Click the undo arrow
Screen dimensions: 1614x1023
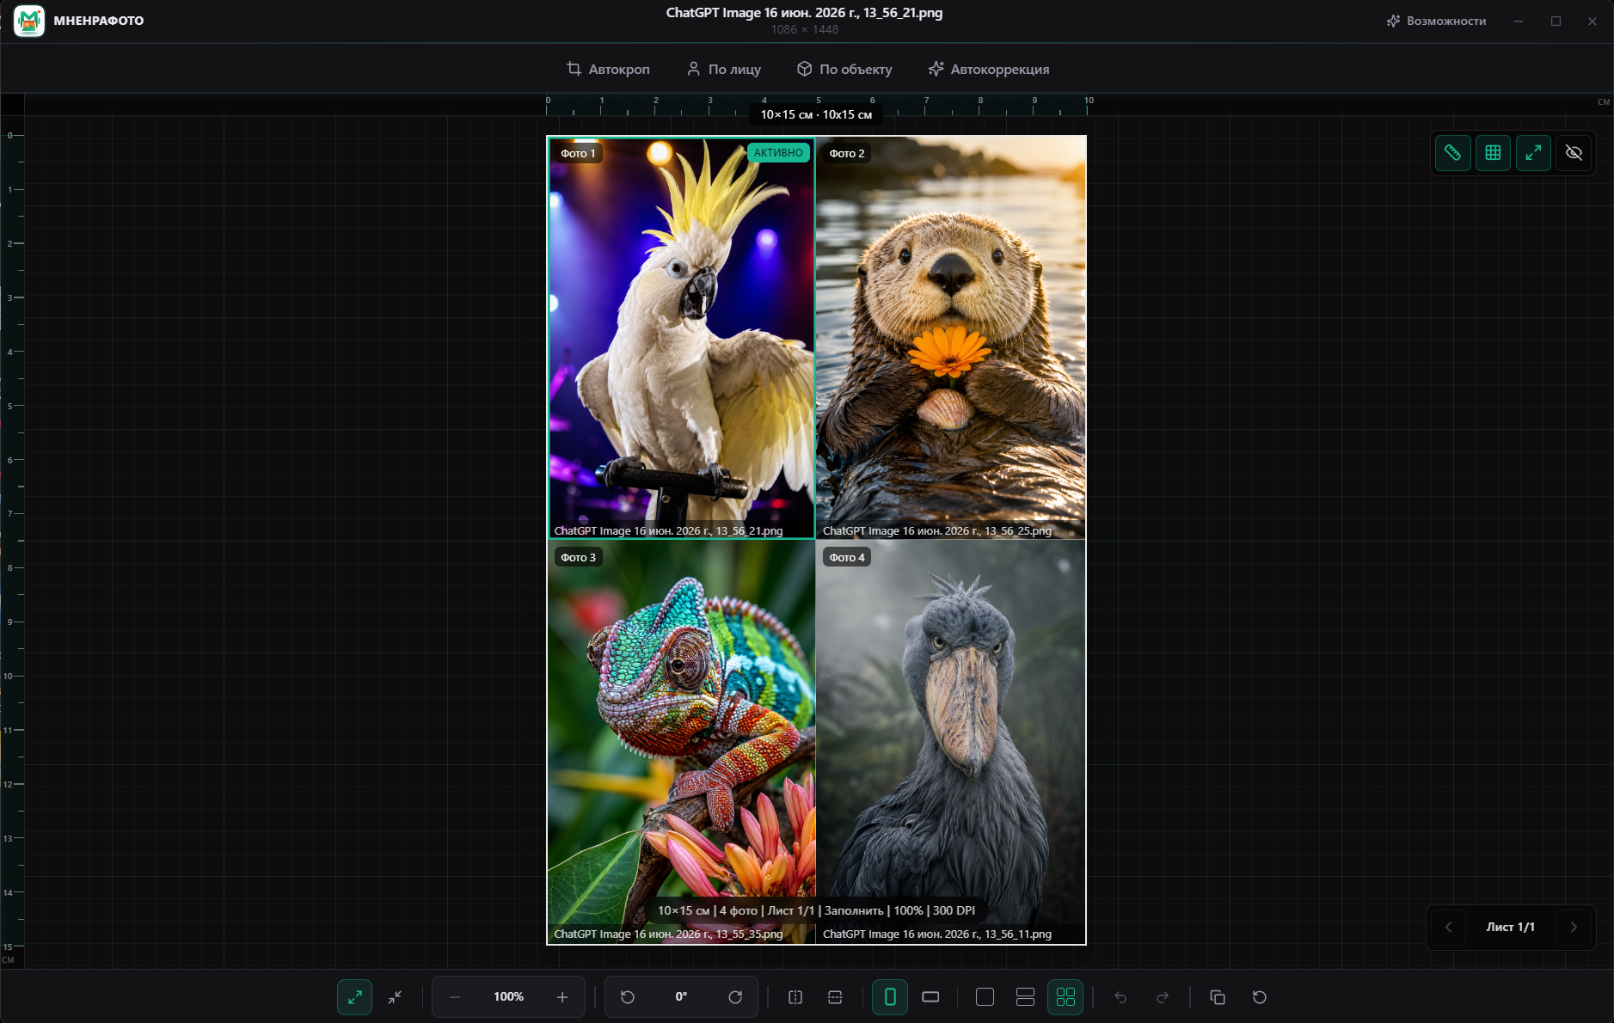pos(1120,997)
